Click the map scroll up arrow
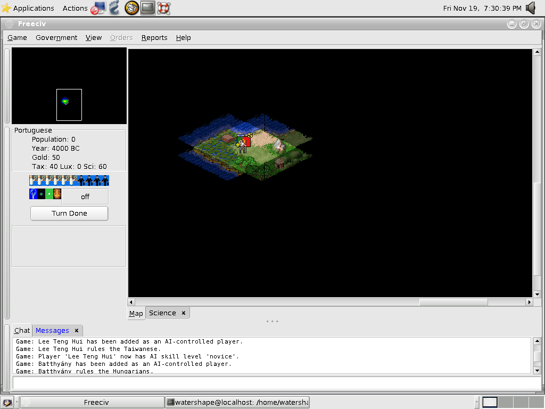 tap(537, 52)
